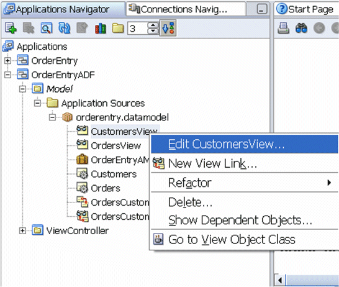Click the Refactor submenu arrow
Screen dimensions: 339x287
pos(329,183)
